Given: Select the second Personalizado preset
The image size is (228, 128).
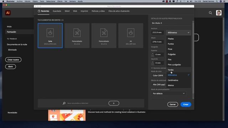Looking at the screenshot, I should coord(104,36).
